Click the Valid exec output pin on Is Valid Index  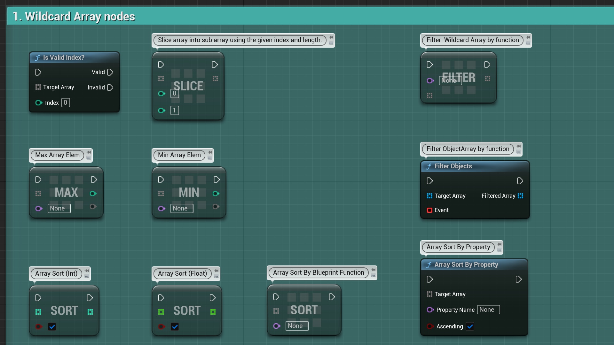point(110,72)
